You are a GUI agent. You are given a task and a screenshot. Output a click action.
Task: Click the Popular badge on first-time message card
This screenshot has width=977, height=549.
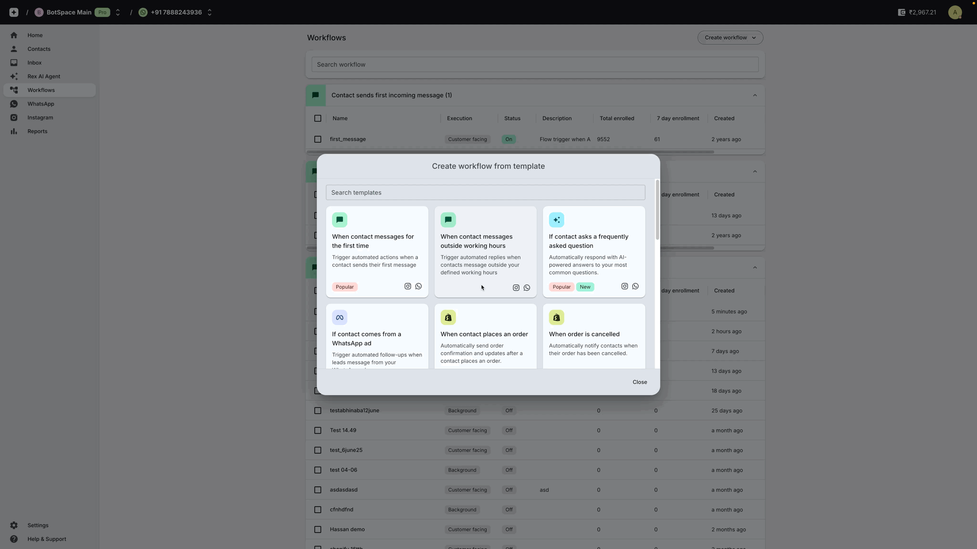click(345, 287)
